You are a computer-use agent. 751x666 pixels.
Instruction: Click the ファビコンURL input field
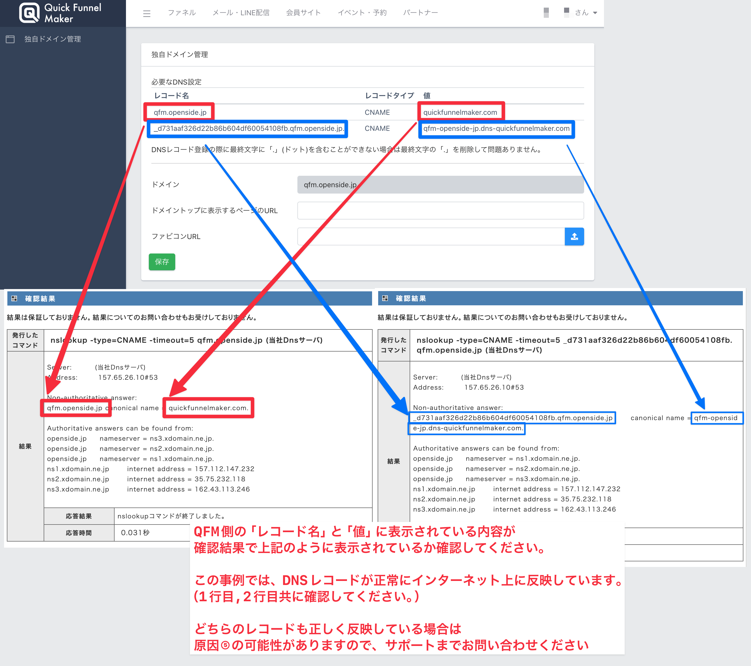click(431, 236)
